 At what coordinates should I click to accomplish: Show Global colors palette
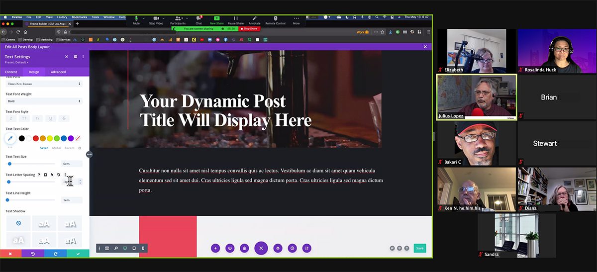(57, 148)
